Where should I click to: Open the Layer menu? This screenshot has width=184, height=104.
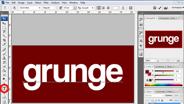30,3
